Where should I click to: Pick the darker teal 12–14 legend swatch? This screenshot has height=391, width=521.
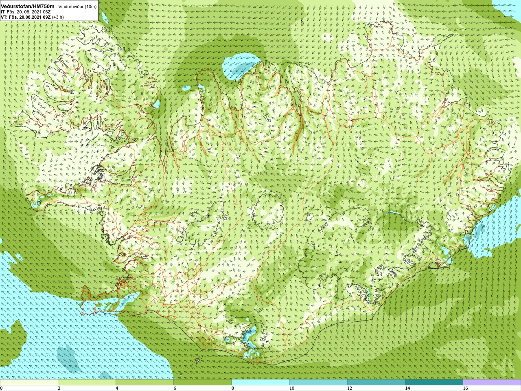click(x=376, y=382)
